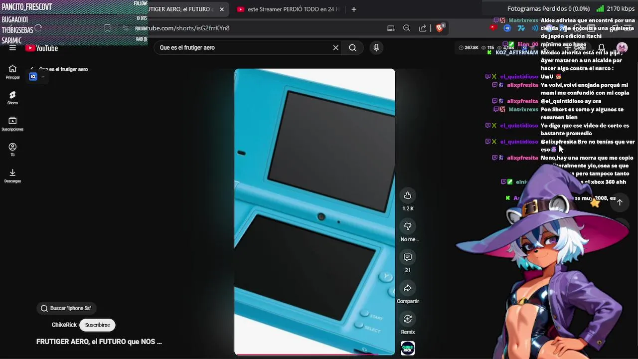
Task: Click the FRUTIGER AERO short title
Action: click(99, 342)
